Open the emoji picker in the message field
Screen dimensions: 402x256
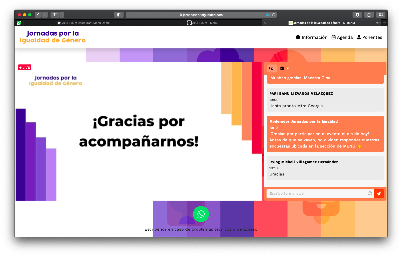pos(370,193)
